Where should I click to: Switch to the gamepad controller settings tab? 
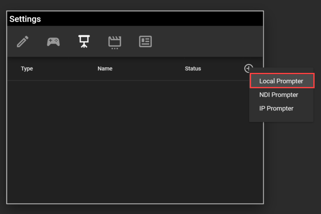[x=53, y=42]
